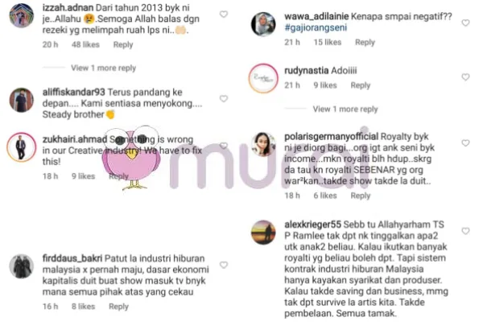Like polarisgermanyofficial's comment heart
The height and width of the screenshot is (322, 483).
465,143
